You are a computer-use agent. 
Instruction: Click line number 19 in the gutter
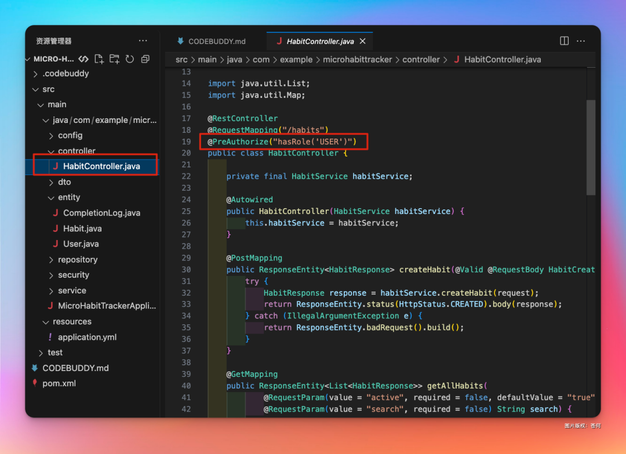(x=186, y=141)
